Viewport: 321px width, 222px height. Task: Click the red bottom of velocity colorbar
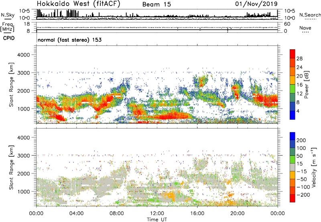tap(293, 198)
